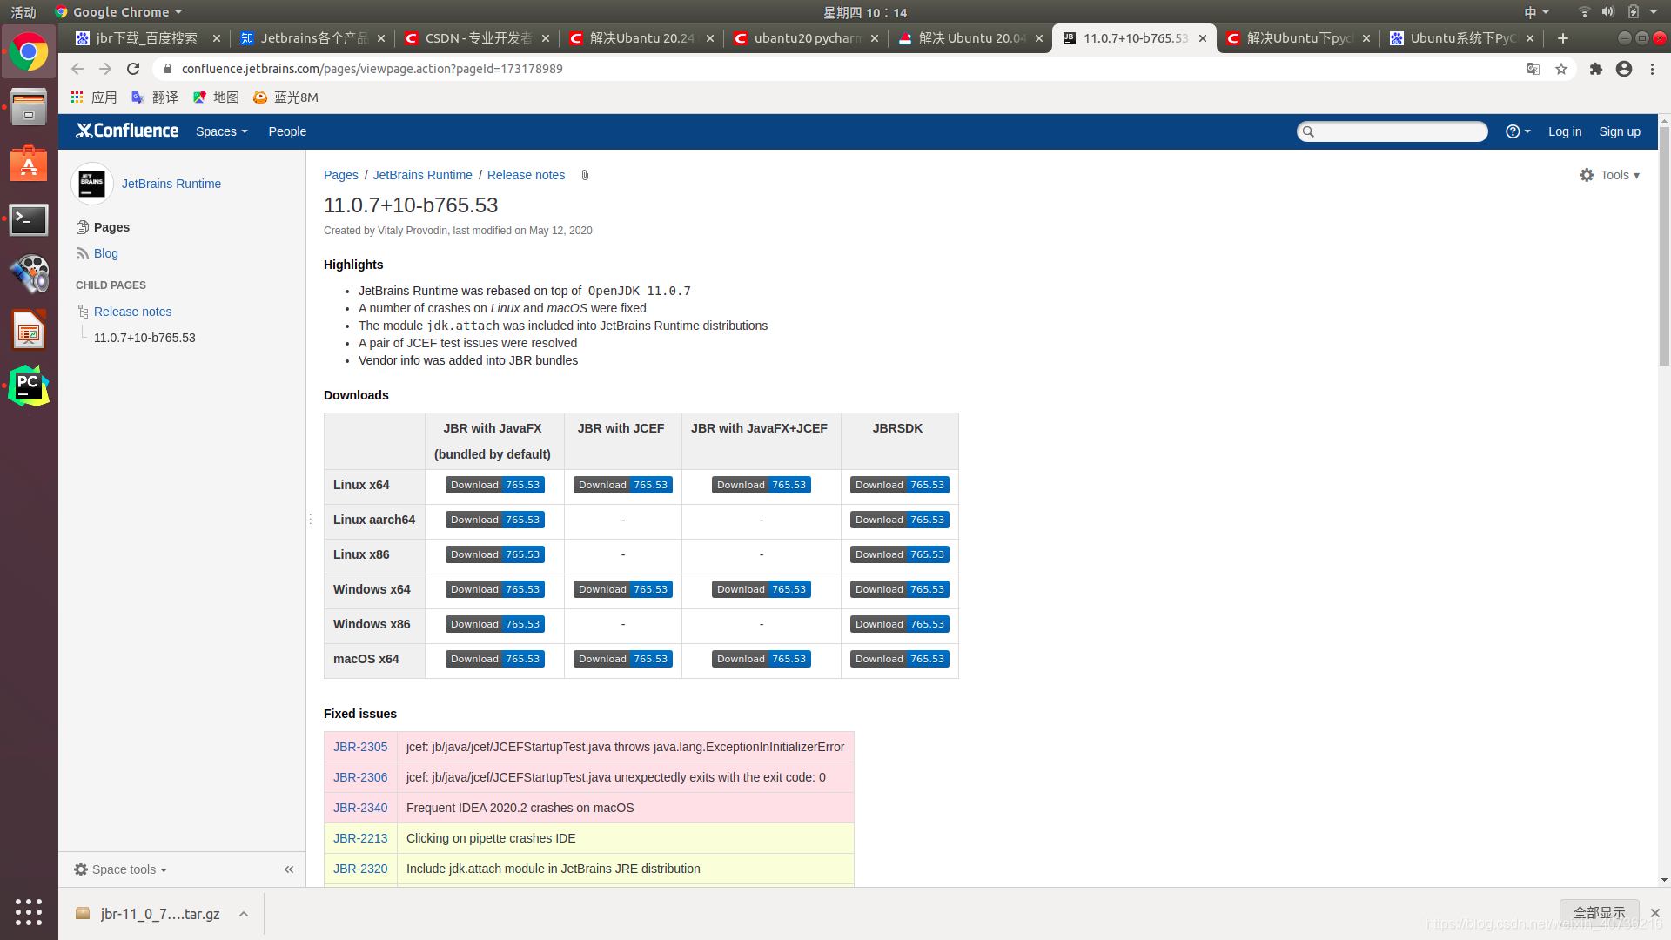Open the 翻译 bookmark
Image resolution: width=1671 pixels, height=940 pixels.
coord(155,97)
